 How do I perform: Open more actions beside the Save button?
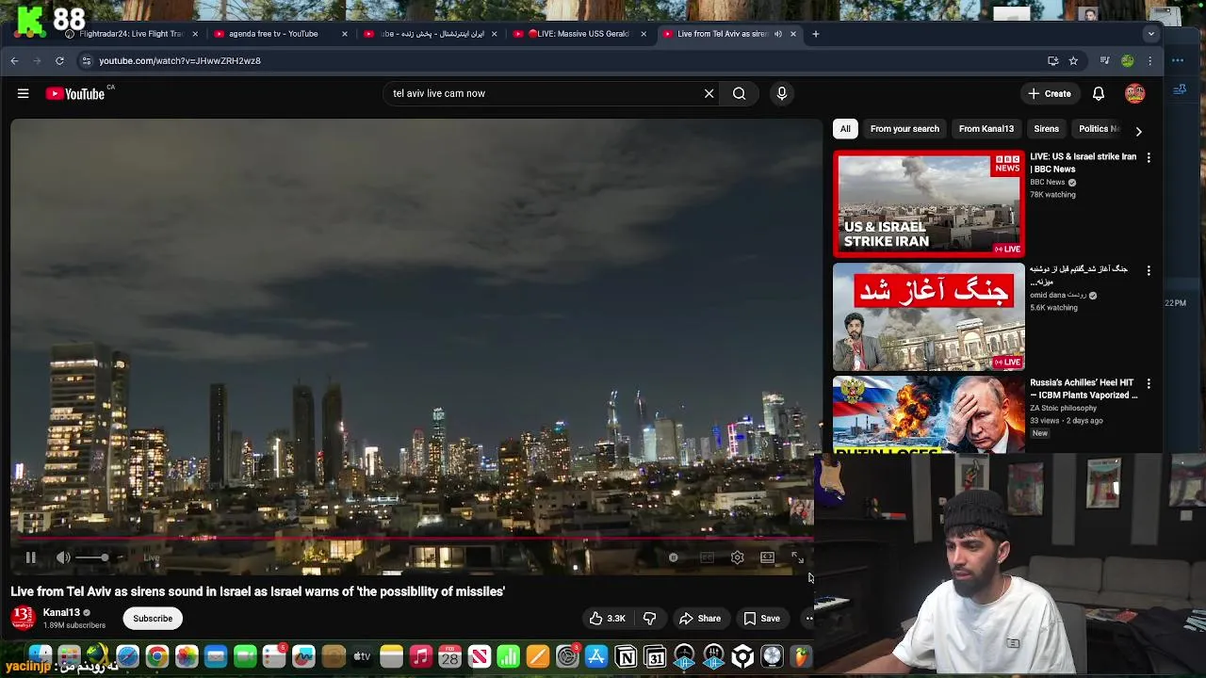(x=807, y=619)
